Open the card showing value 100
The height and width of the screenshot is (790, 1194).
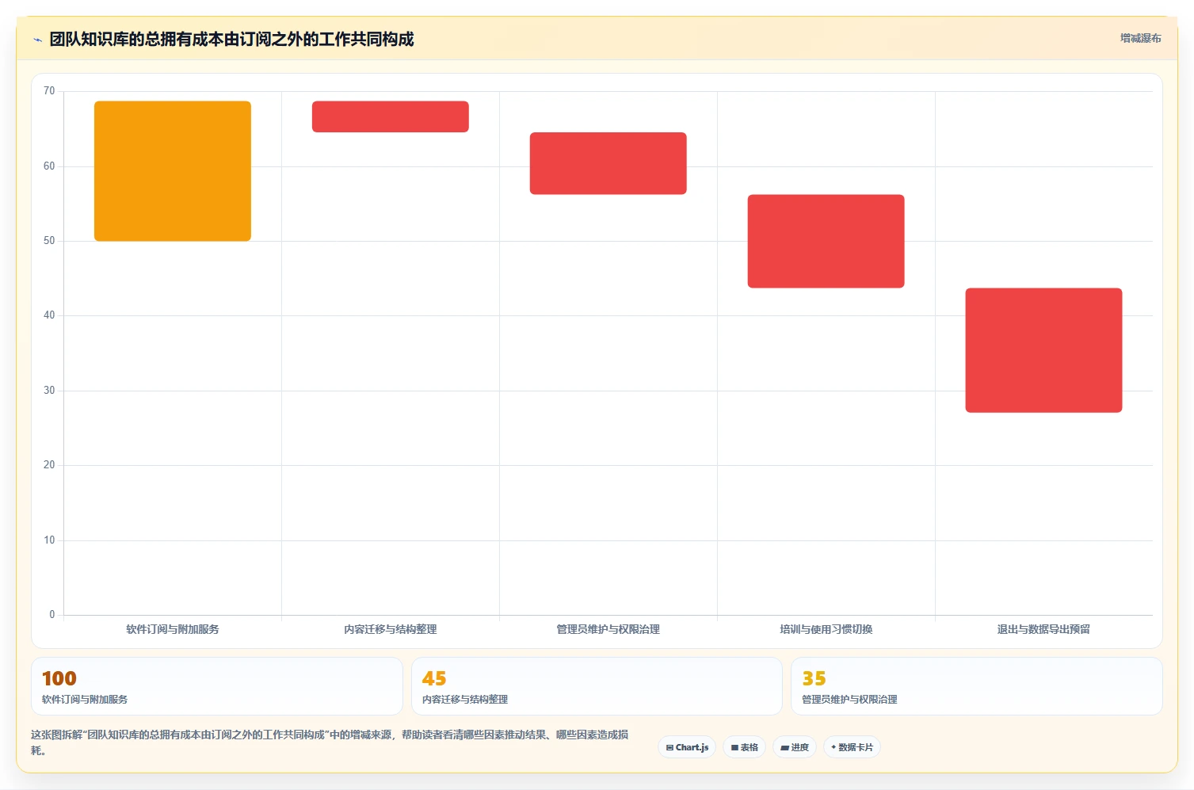point(217,686)
